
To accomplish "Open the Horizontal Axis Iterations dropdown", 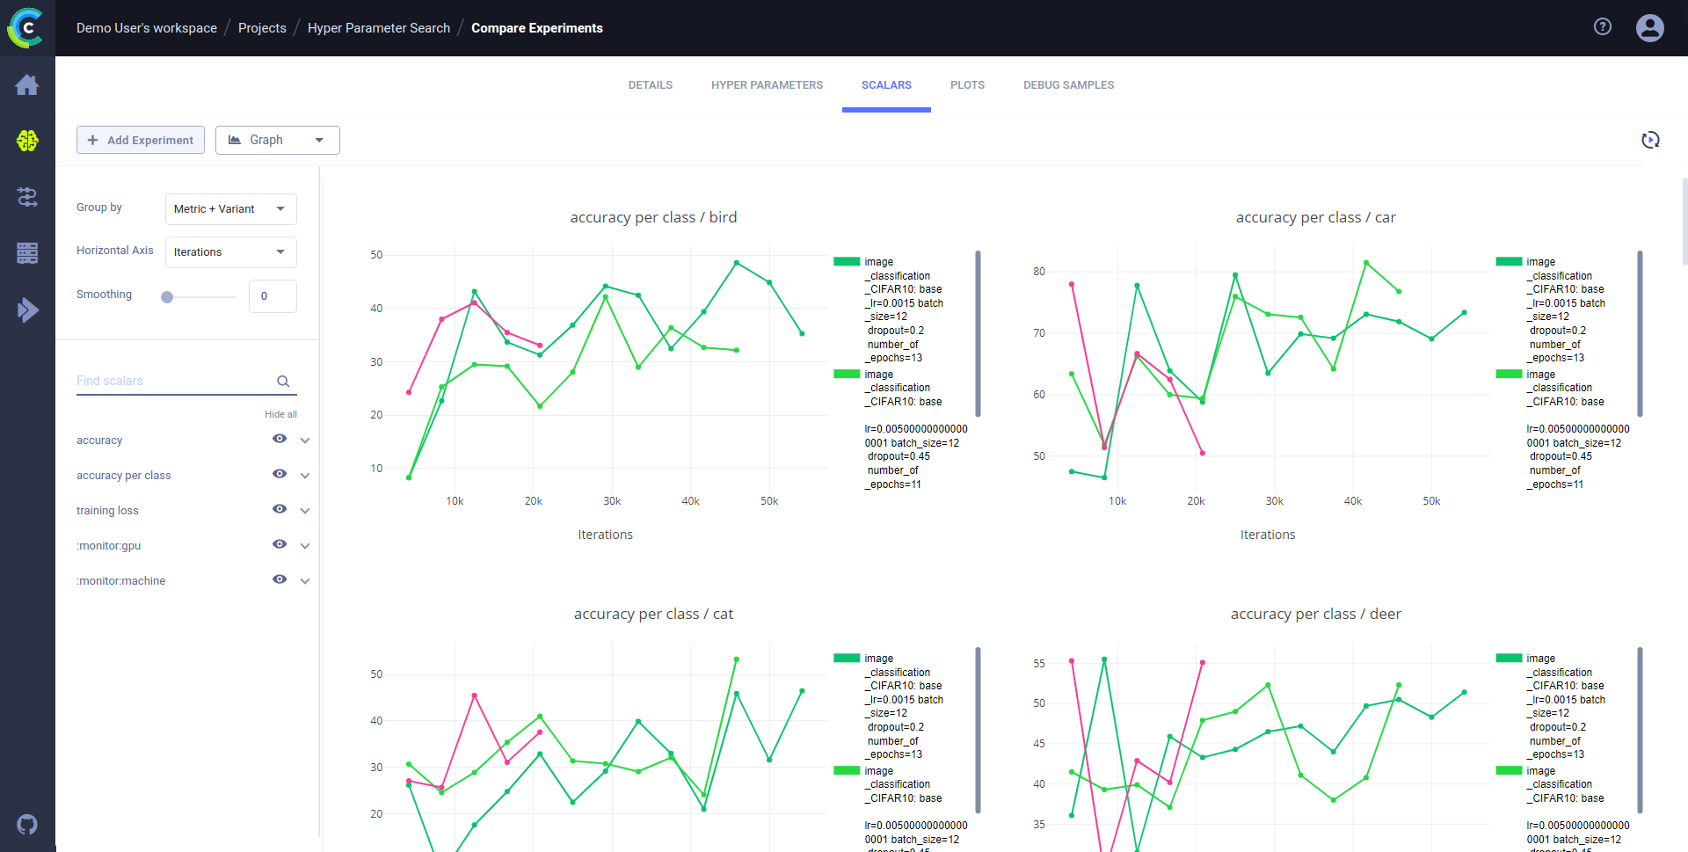I will tap(231, 252).
